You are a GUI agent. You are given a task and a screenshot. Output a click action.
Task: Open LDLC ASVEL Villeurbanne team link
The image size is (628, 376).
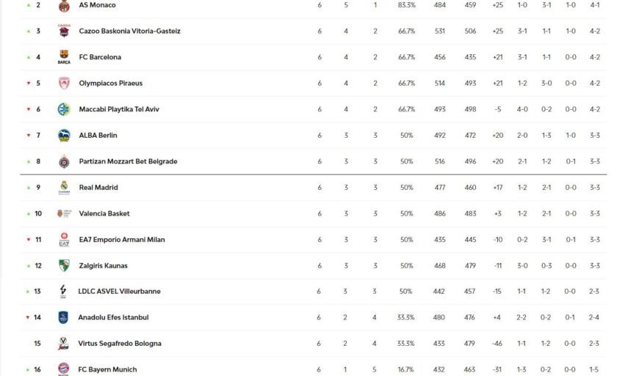coord(119,292)
